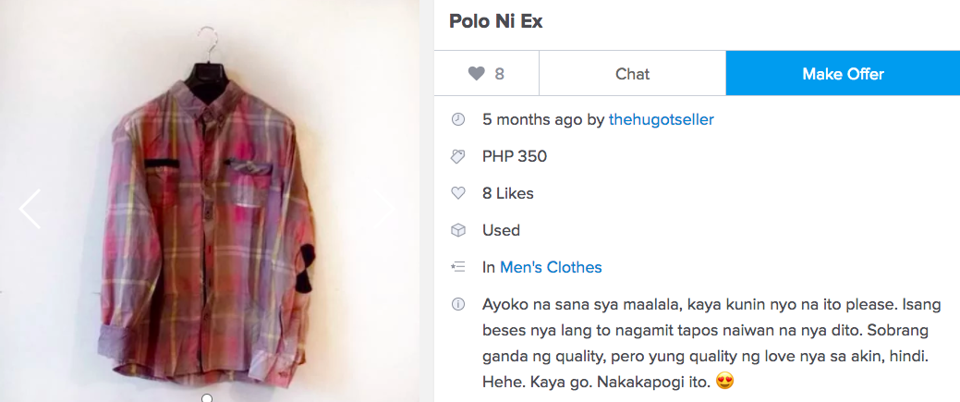Click the PHP 350 price text
The image size is (960, 402).
[x=515, y=156]
